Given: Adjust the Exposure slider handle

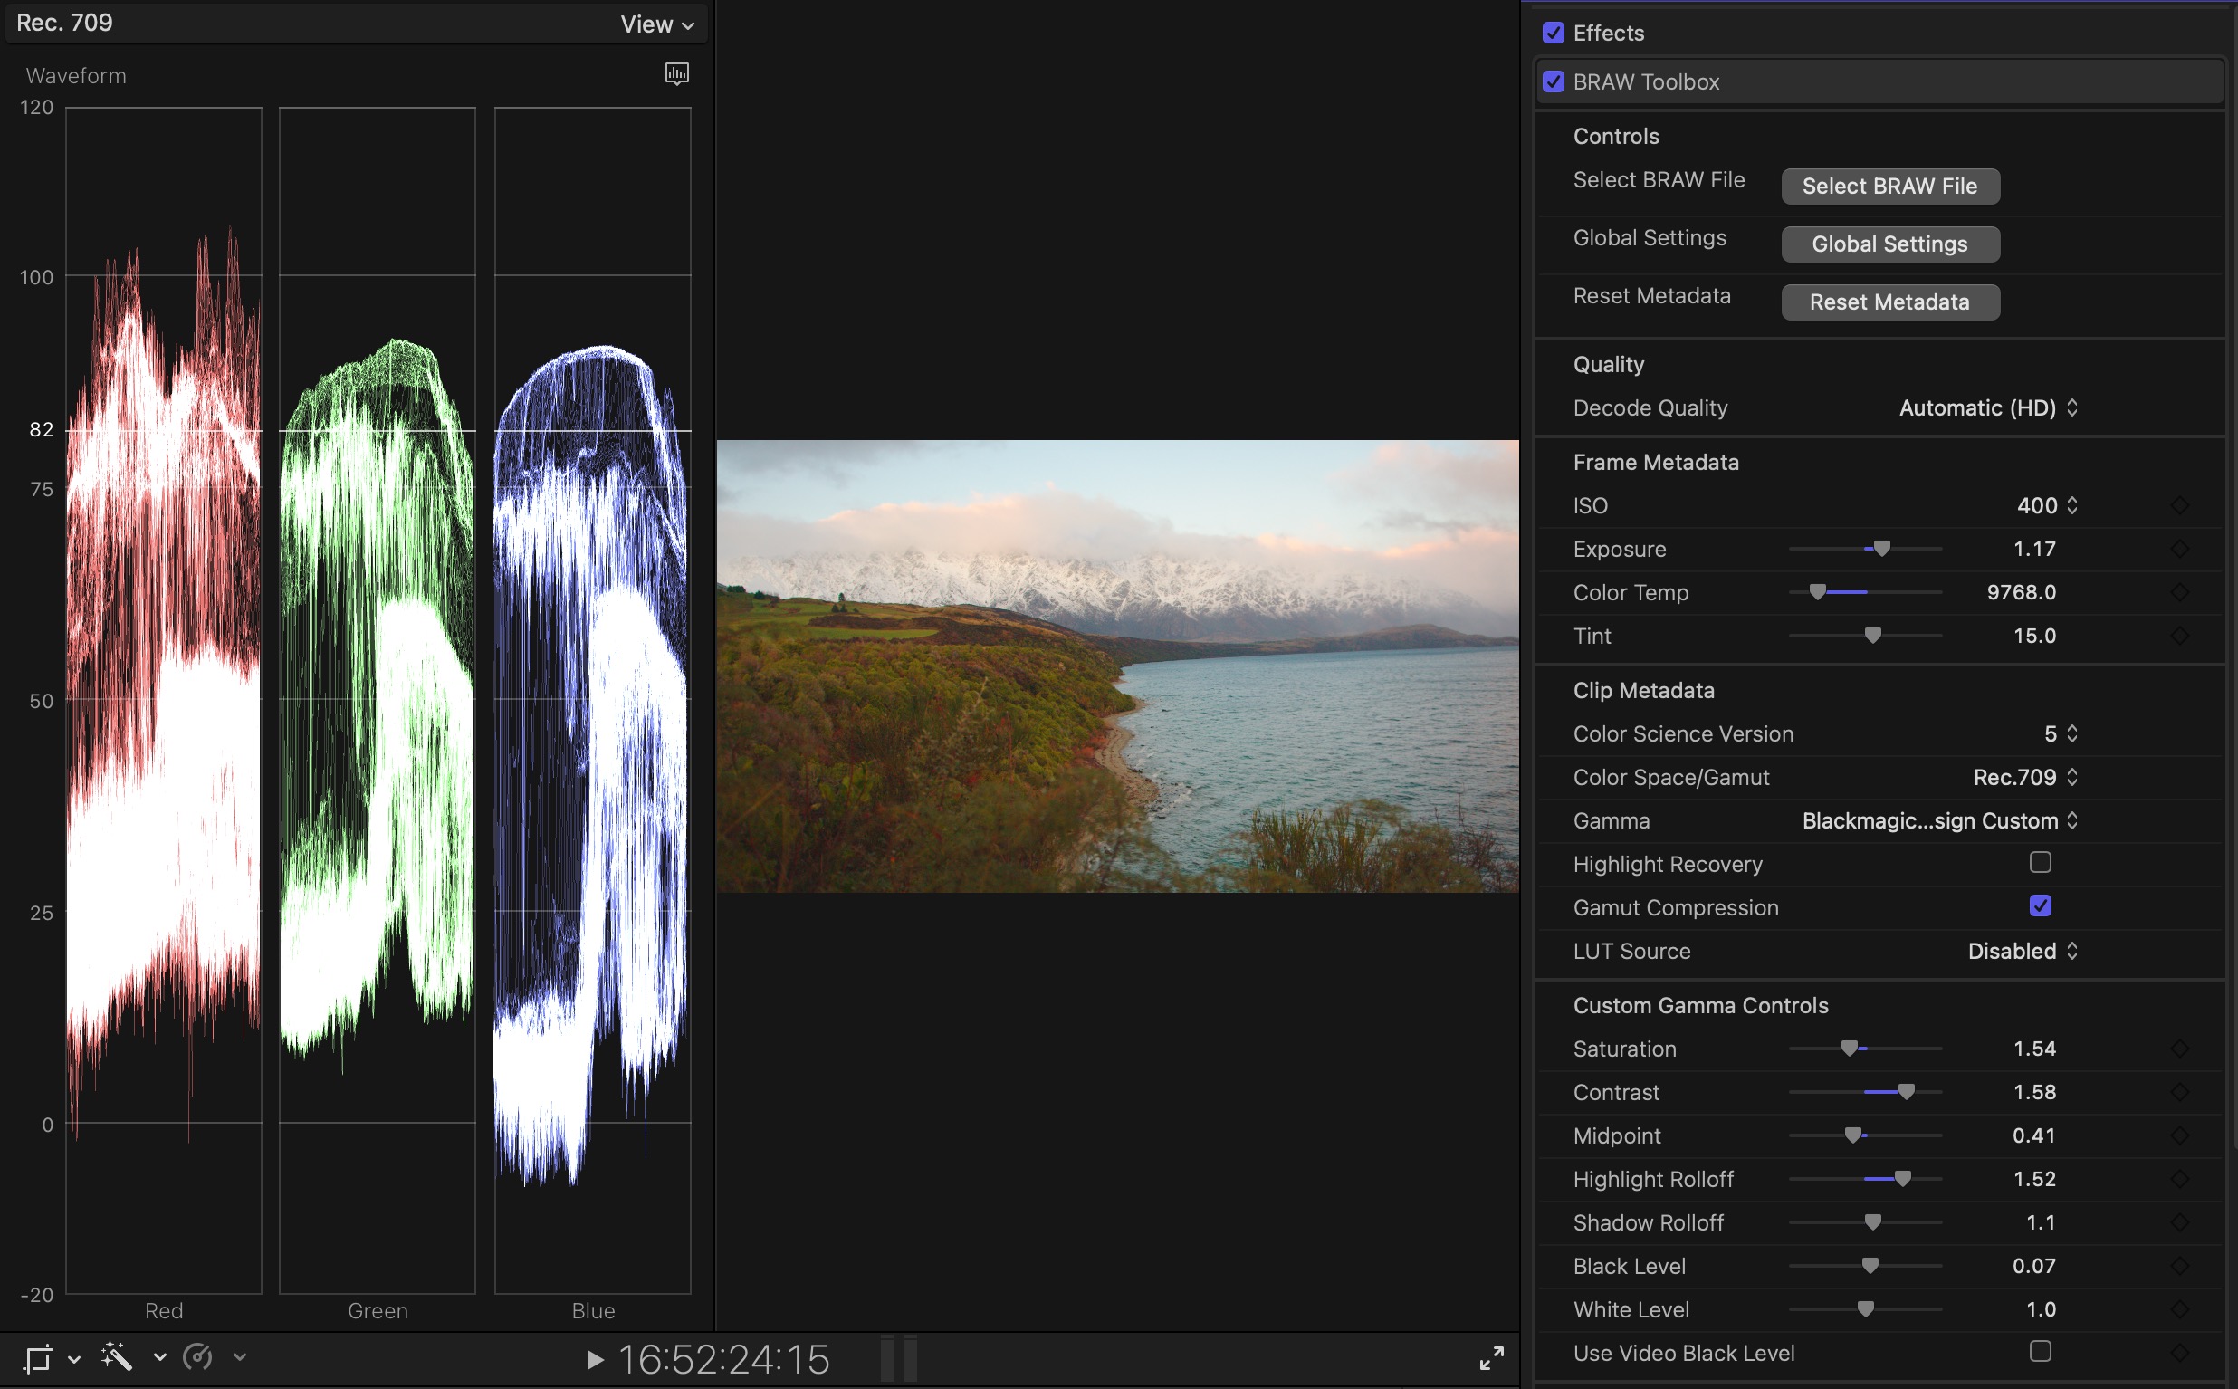Looking at the screenshot, I should (1881, 549).
